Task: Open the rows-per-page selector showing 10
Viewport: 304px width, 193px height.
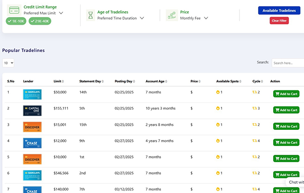Action: pyautogui.click(x=8, y=63)
